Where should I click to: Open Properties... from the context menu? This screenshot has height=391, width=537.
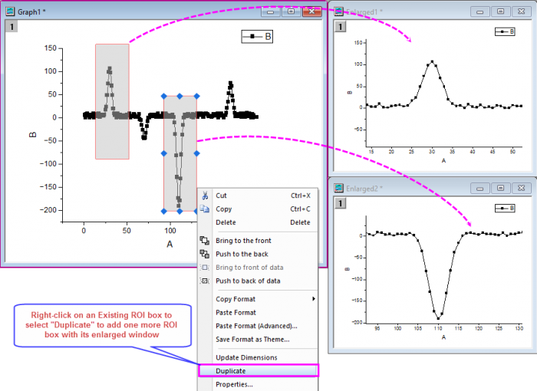(x=233, y=384)
